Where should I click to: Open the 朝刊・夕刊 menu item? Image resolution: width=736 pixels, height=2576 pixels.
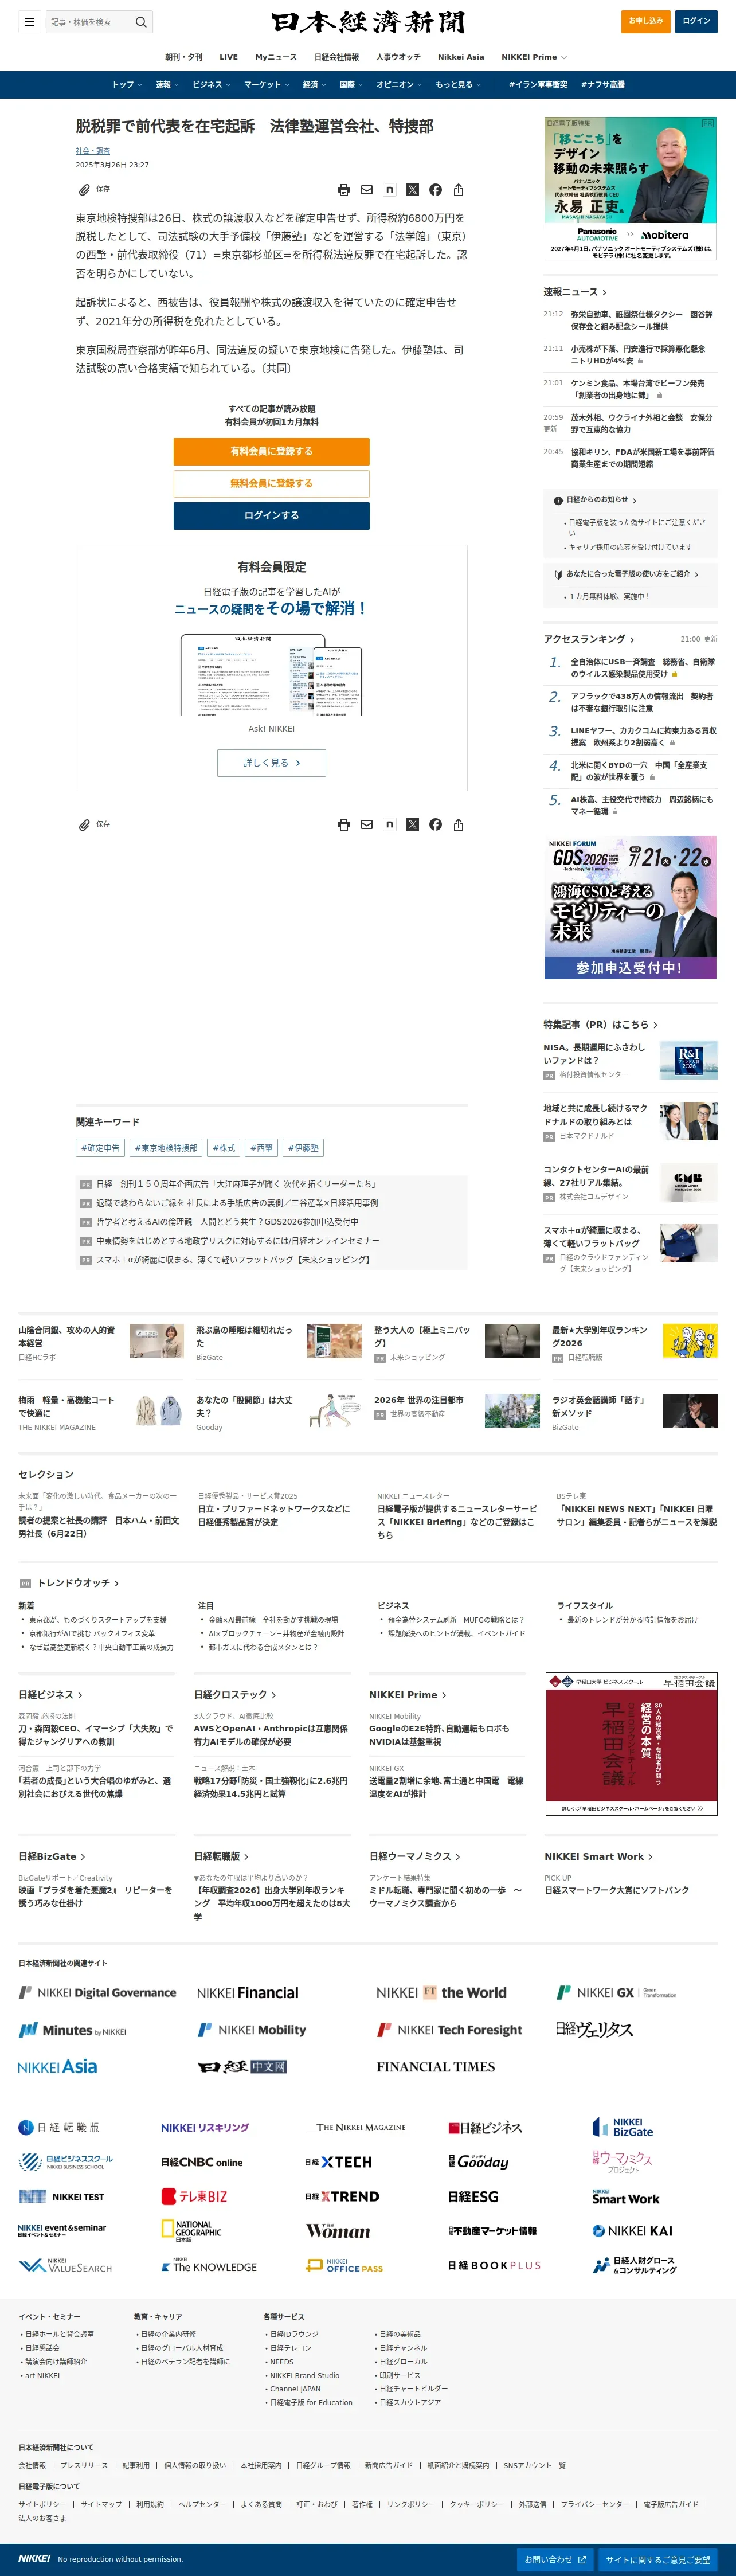[x=184, y=57]
